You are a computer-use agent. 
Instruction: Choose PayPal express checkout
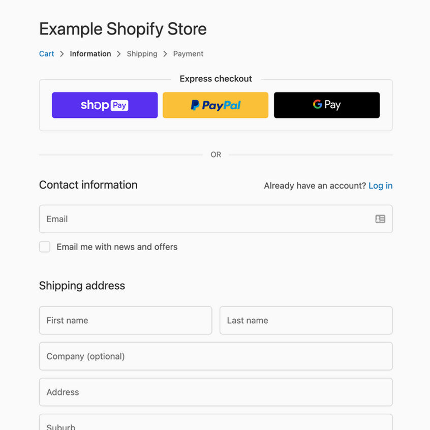coord(216,105)
